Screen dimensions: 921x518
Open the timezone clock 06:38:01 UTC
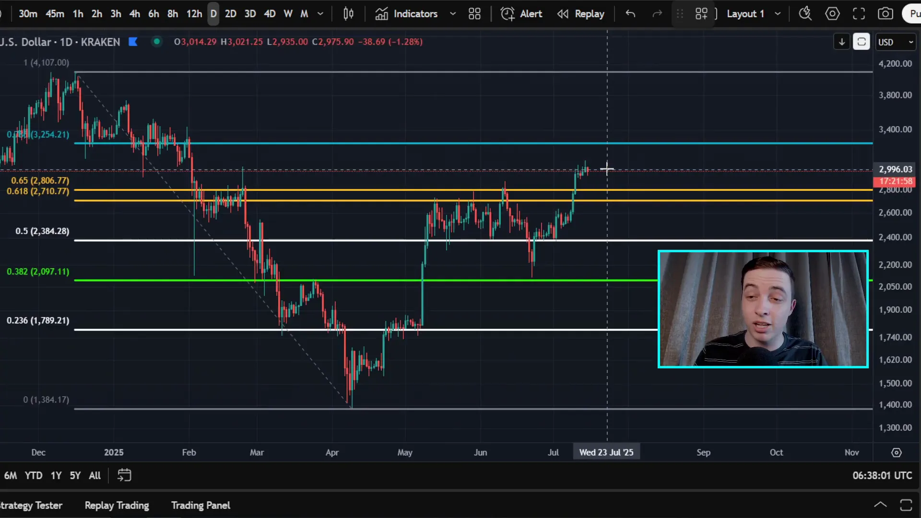click(882, 475)
